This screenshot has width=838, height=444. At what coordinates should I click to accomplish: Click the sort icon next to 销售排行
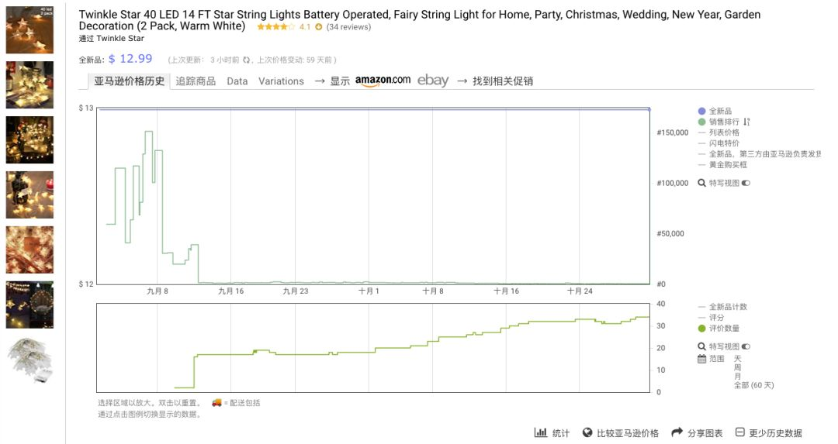pyautogui.click(x=746, y=122)
